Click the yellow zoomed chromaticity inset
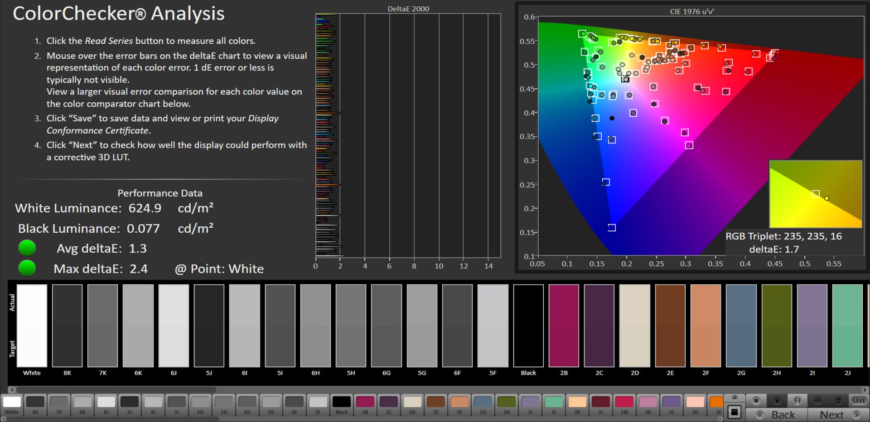This screenshot has width=870, height=422. coord(816,194)
